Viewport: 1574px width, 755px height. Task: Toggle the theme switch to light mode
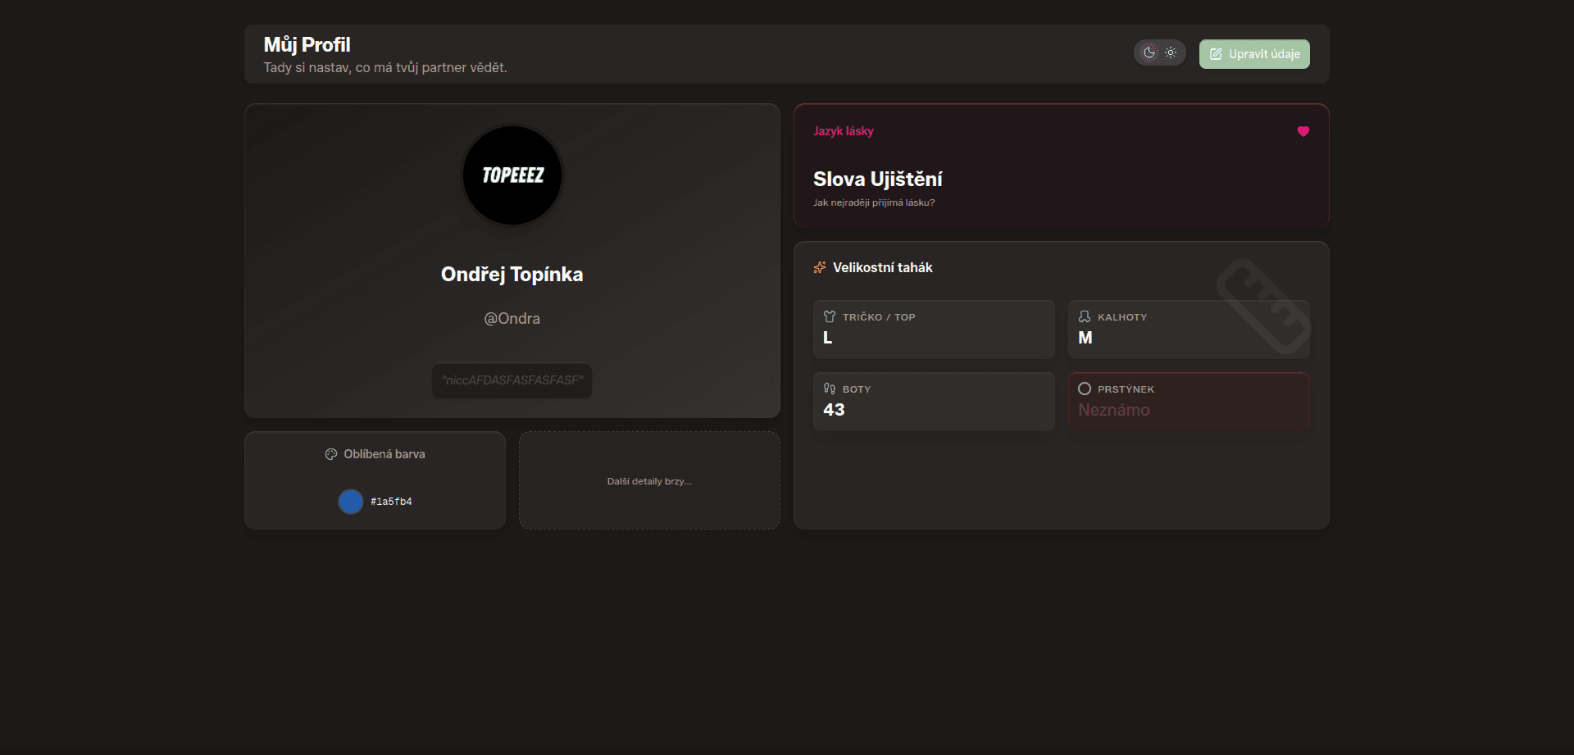tap(1171, 52)
